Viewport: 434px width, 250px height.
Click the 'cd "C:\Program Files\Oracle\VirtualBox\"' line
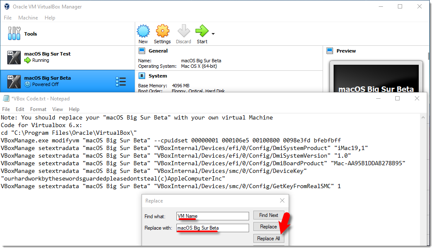68,133
